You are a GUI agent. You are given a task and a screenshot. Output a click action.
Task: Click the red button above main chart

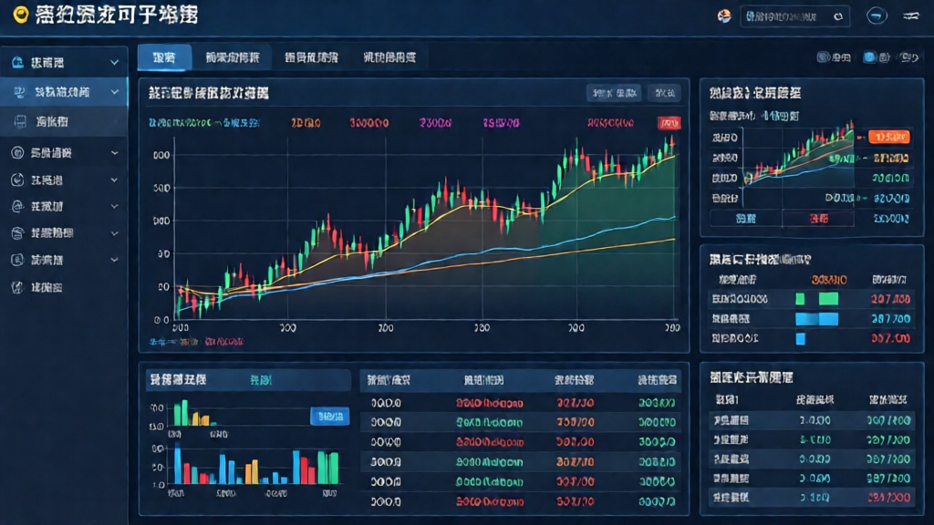click(x=669, y=123)
